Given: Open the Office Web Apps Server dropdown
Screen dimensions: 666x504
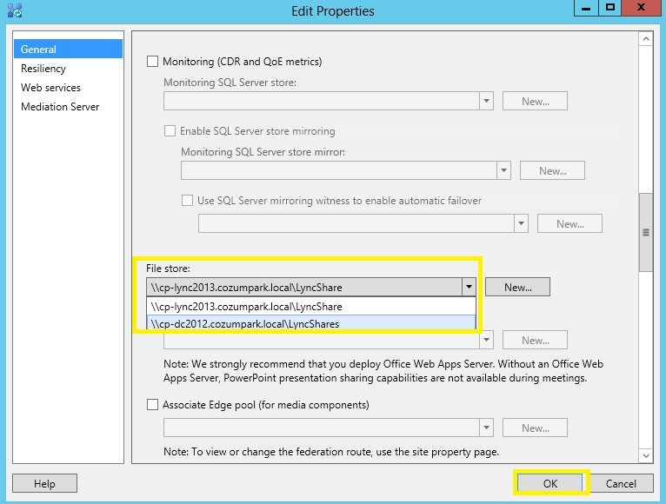Looking at the screenshot, I should [486, 340].
